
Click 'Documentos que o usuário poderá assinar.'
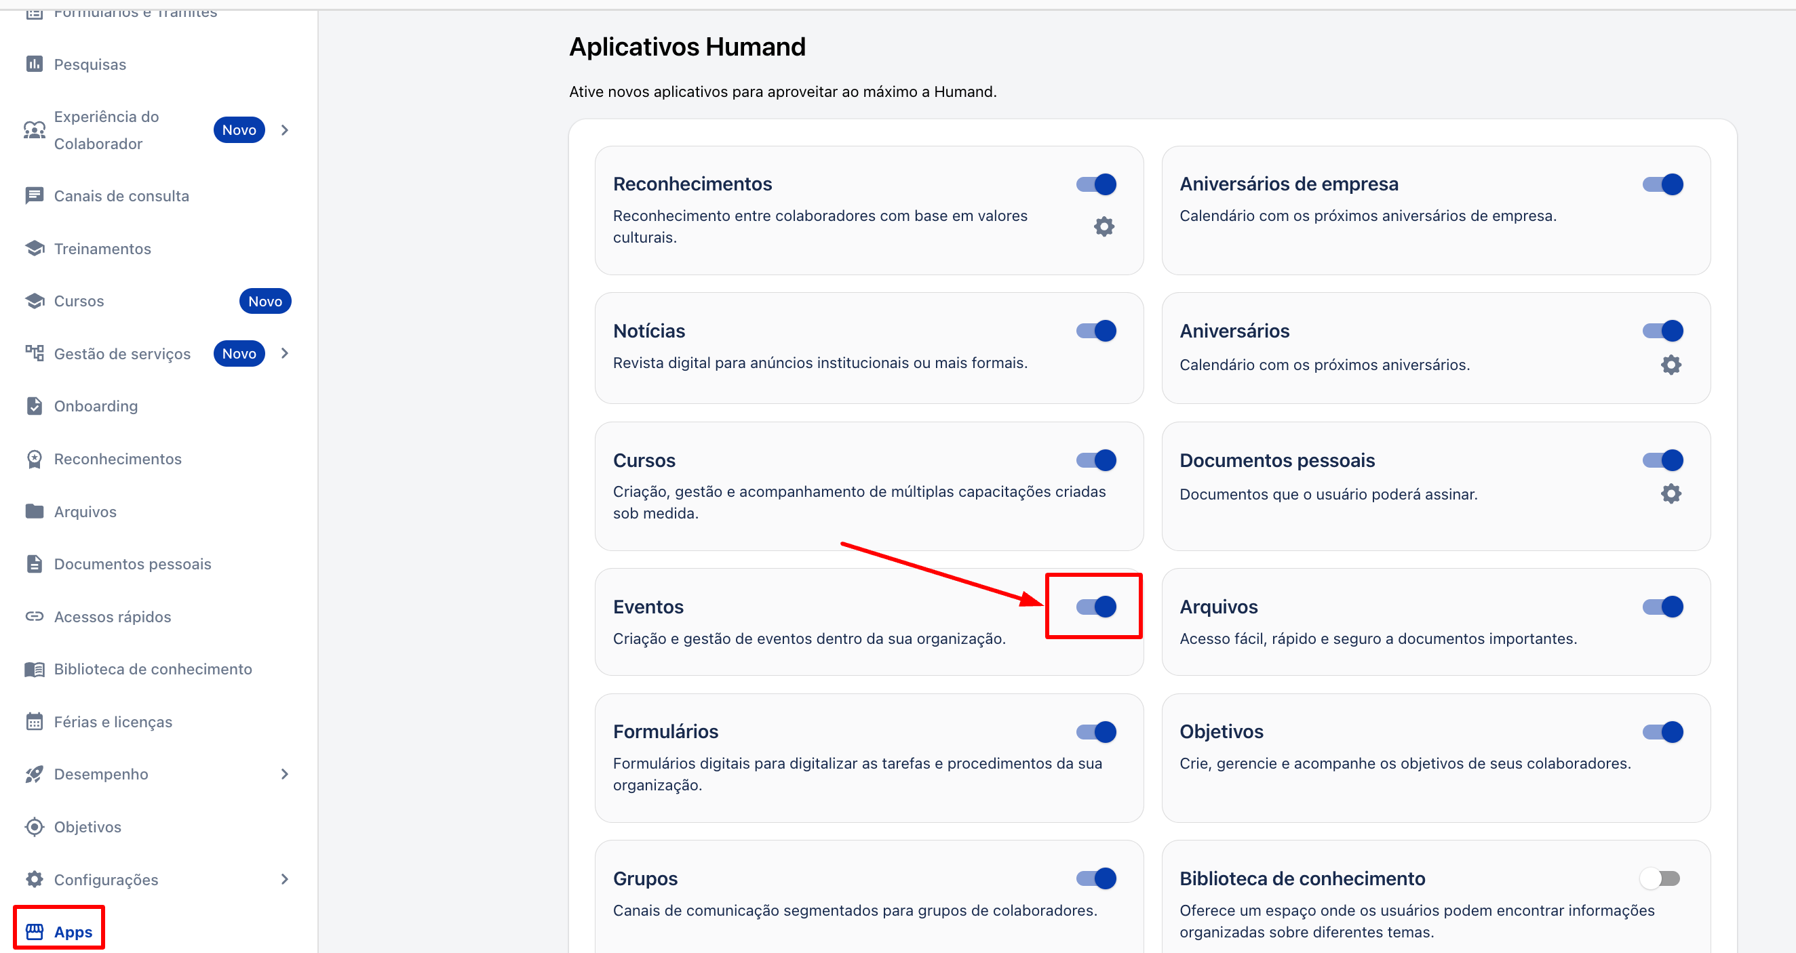[1328, 495]
